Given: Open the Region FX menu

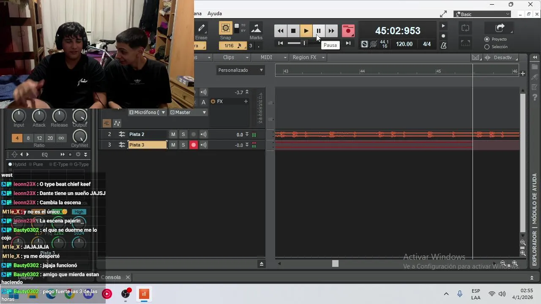Looking at the screenshot, I should (x=308, y=57).
